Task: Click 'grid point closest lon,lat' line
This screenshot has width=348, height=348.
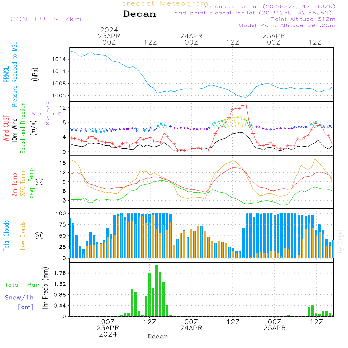Action: 253,13
